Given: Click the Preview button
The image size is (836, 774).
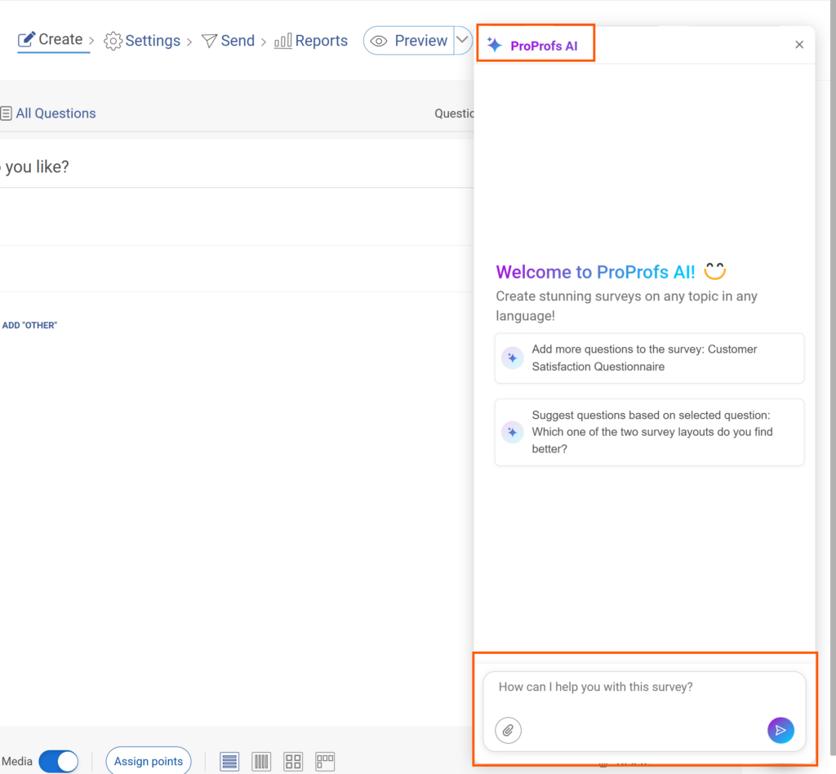Looking at the screenshot, I should 409,41.
